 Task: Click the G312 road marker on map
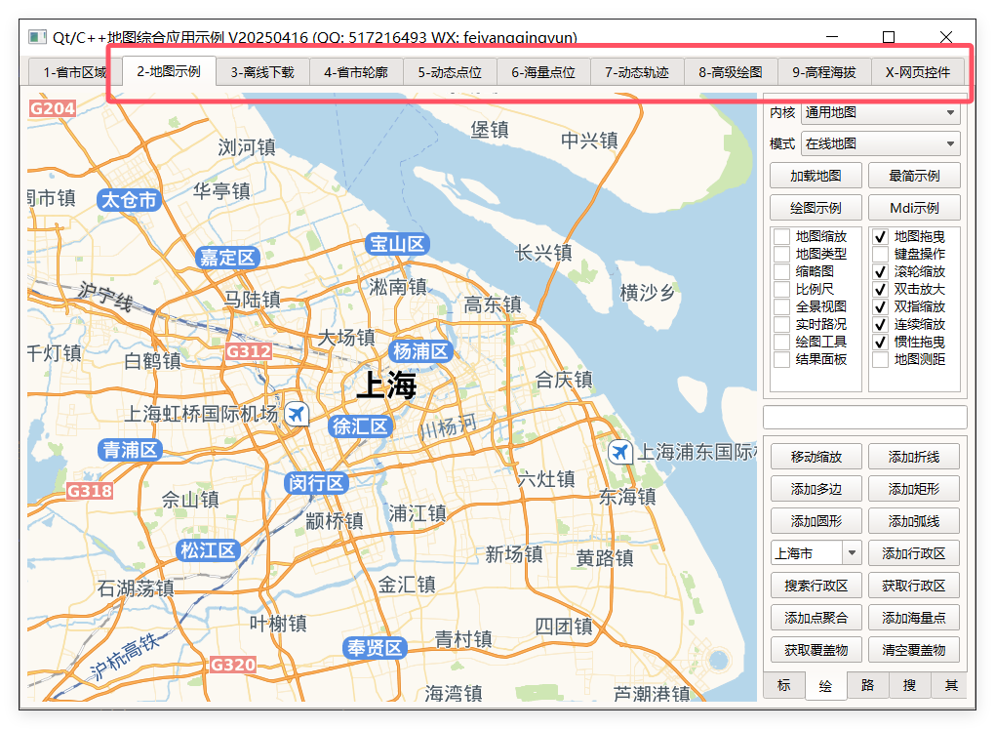(x=249, y=351)
